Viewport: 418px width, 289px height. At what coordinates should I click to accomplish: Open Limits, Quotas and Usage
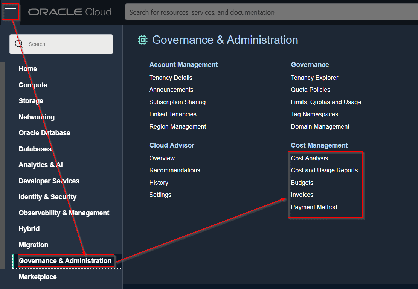click(x=326, y=102)
